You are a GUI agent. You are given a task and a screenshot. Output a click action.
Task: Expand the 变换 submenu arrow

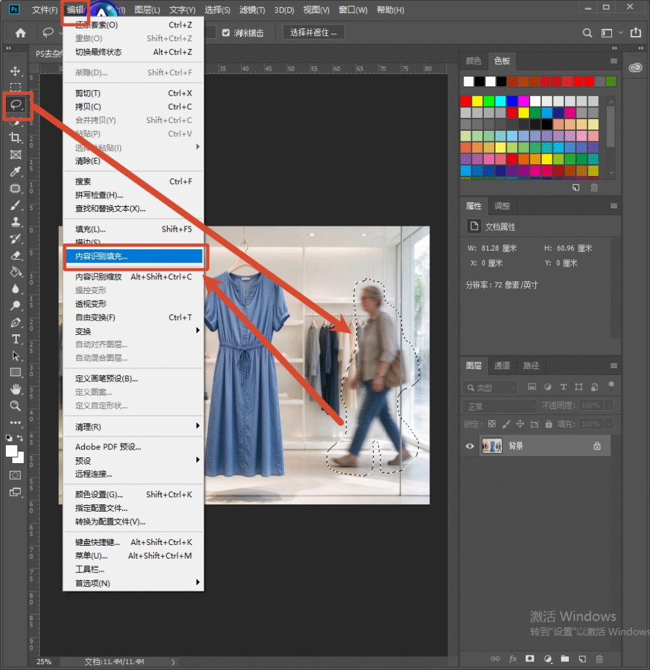pos(198,330)
